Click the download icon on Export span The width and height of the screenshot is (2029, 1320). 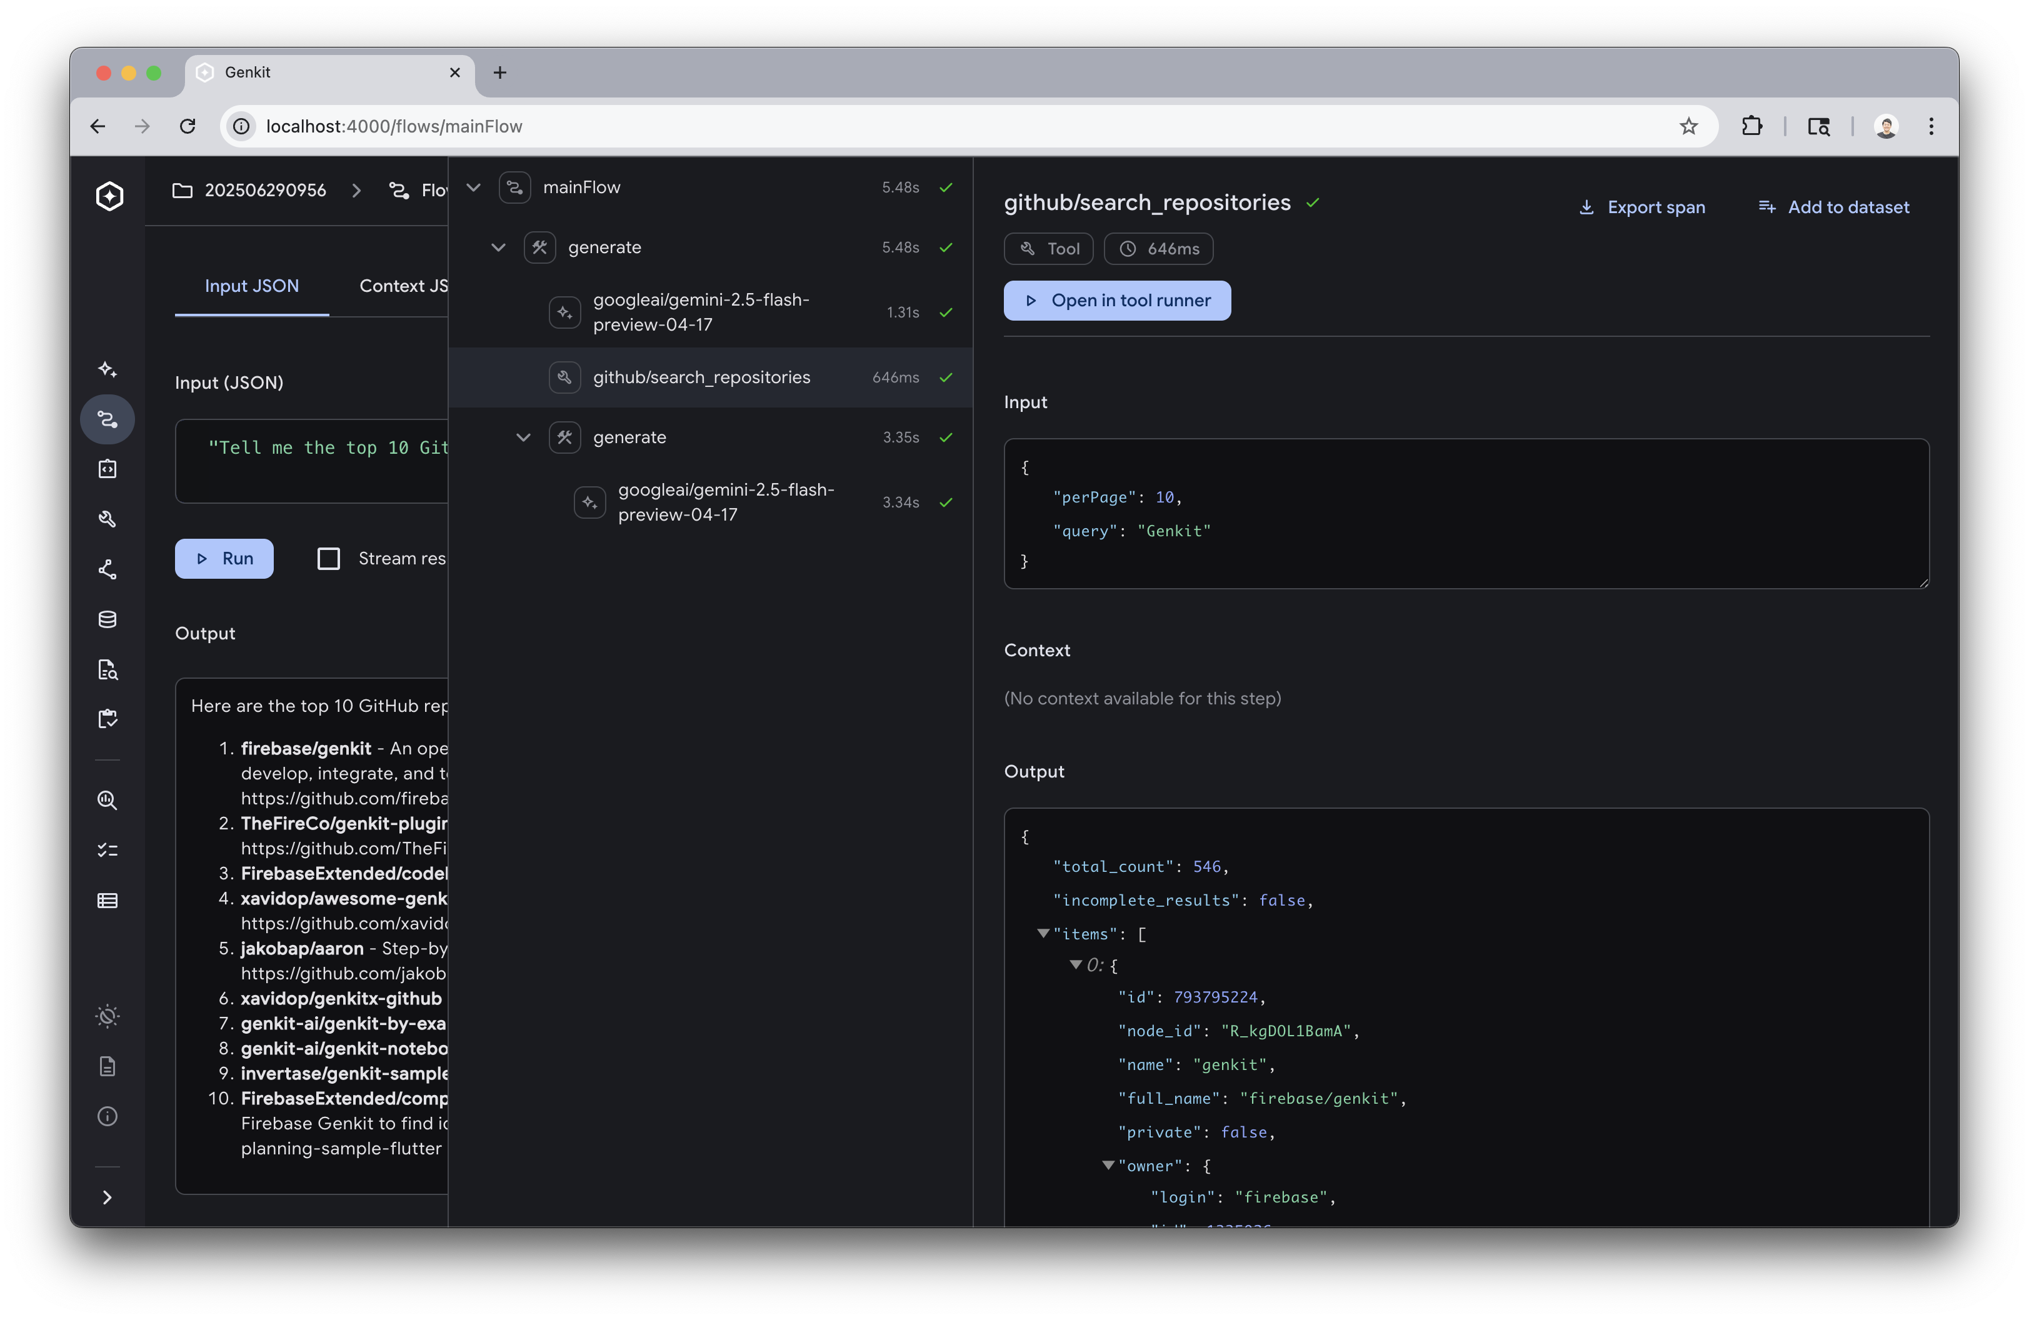1586,207
